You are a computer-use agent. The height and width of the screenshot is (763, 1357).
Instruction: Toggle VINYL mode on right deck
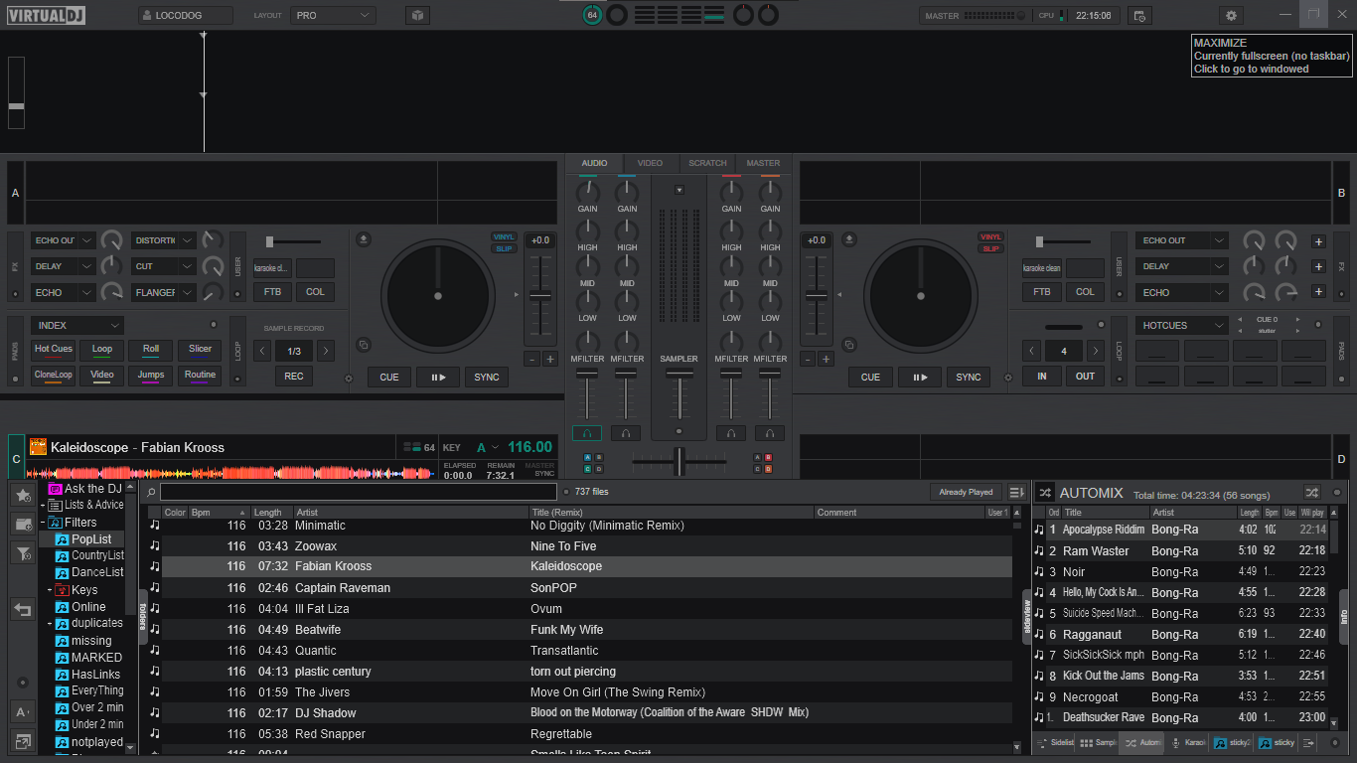[x=990, y=236]
